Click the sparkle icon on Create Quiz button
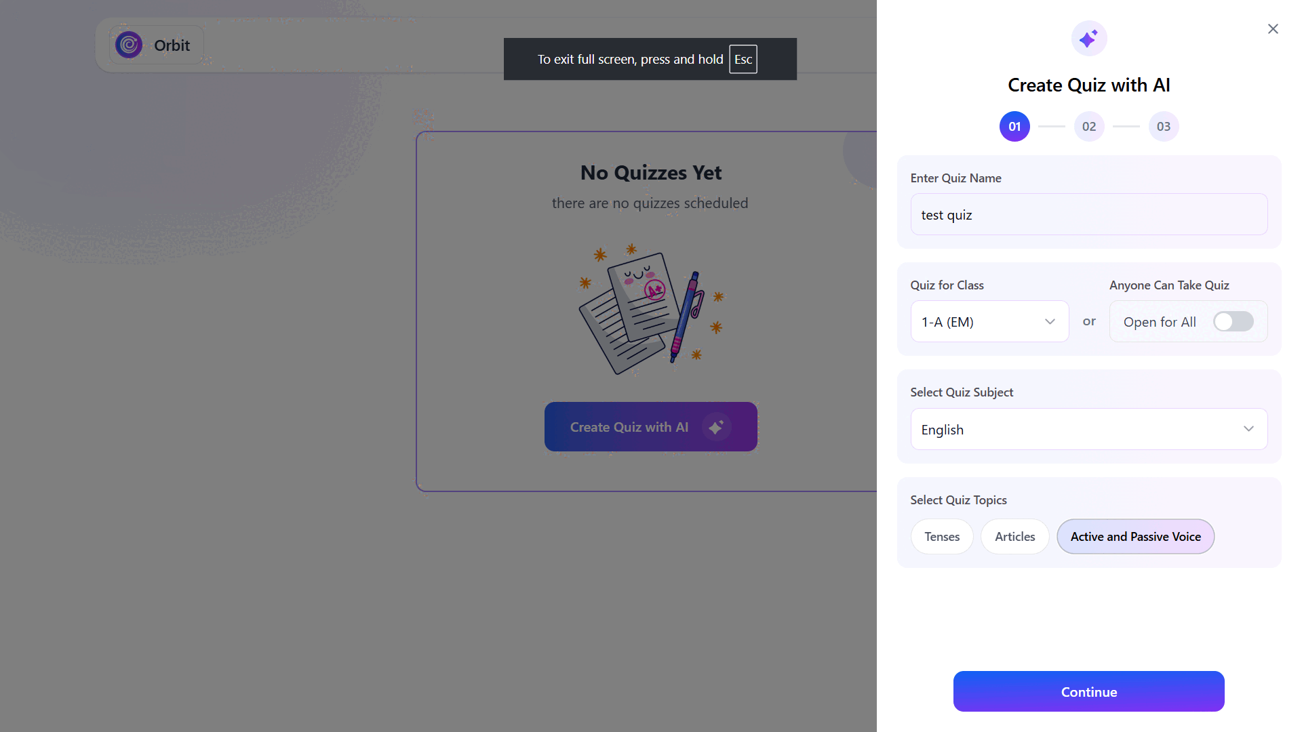 click(x=716, y=427)
